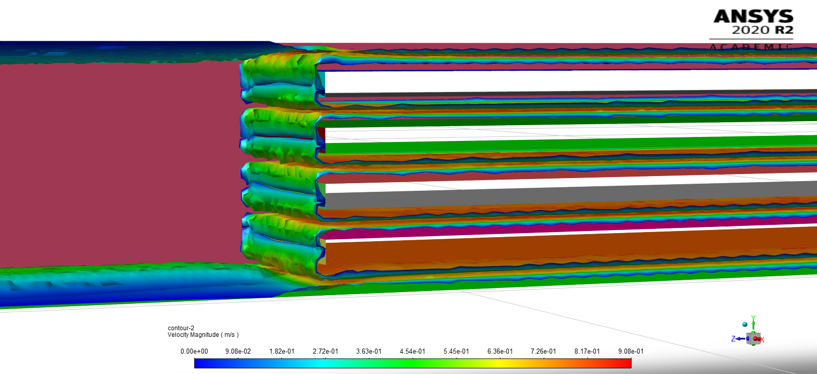Click the blue Z letter label on triad
The height and width of the screenshot is (374, 817).
[x=733, y=339]
